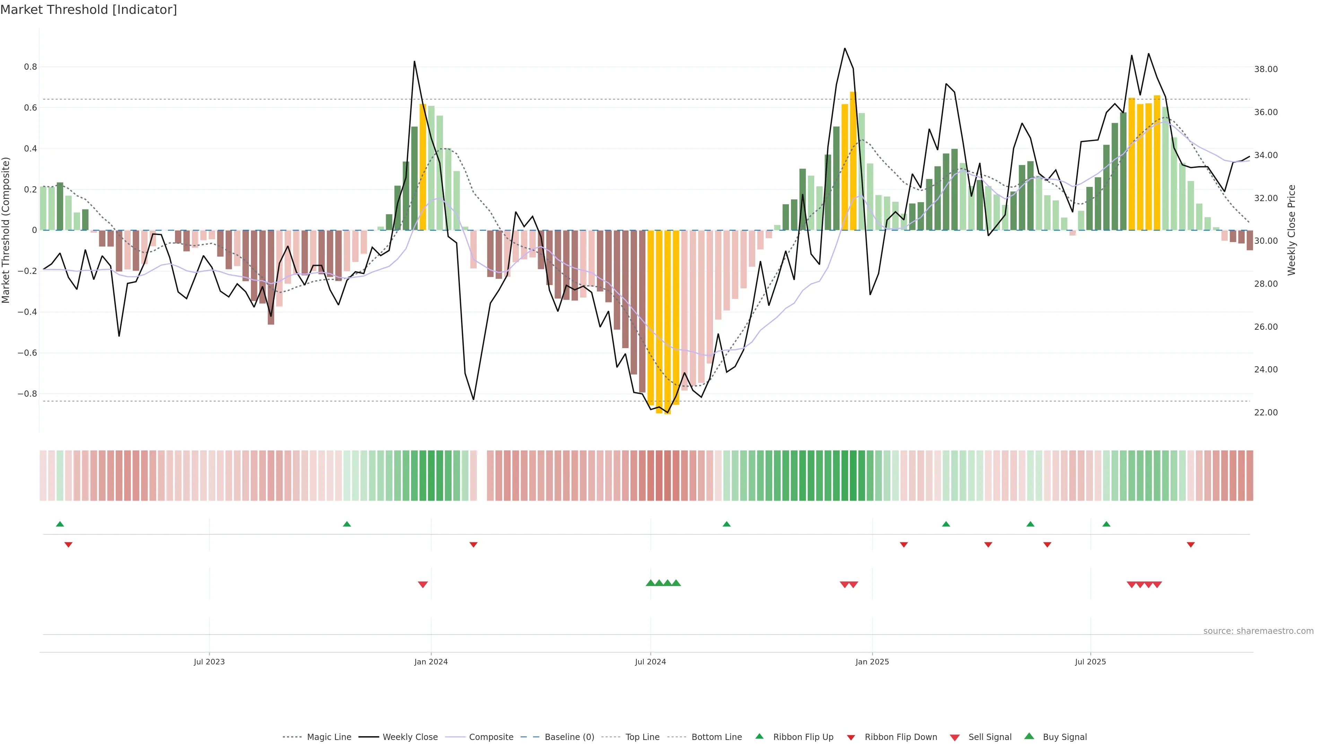Click the Market Threshold [Indicator] title
Image resolution: width=1331 pixels, height=749 pixels.
click(x=88, y=10)
